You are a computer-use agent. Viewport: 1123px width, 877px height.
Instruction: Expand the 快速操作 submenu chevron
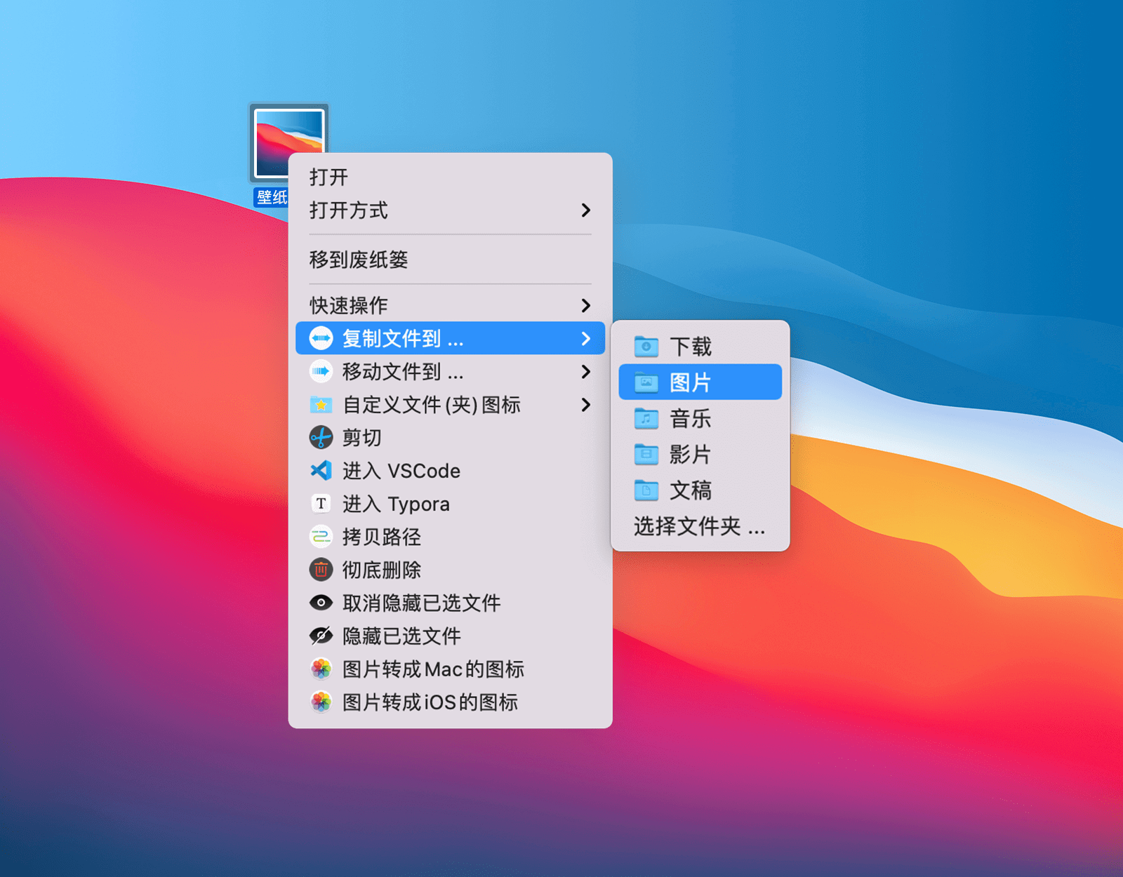pyautogui.click(x=585, y=305)
